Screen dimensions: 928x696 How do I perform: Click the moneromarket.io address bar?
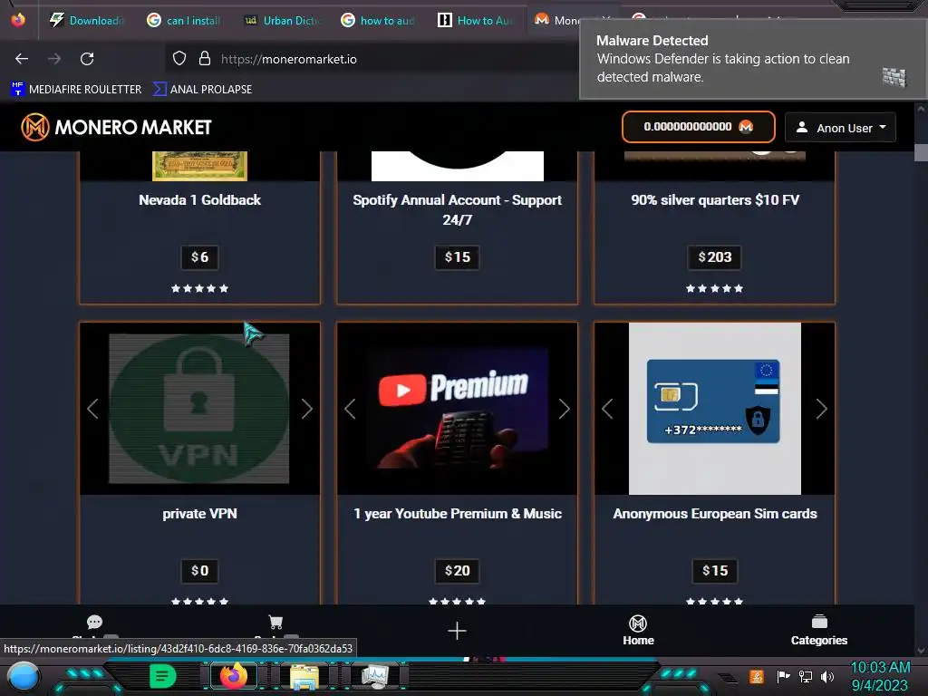click(289, 59)
